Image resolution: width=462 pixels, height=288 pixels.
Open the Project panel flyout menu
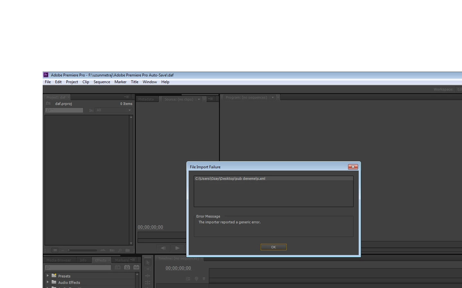click(x=127, y=97)
